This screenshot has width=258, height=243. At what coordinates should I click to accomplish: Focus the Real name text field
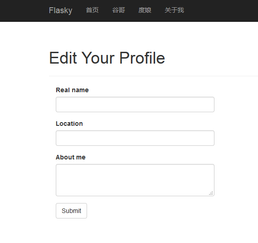coord(135,104)
